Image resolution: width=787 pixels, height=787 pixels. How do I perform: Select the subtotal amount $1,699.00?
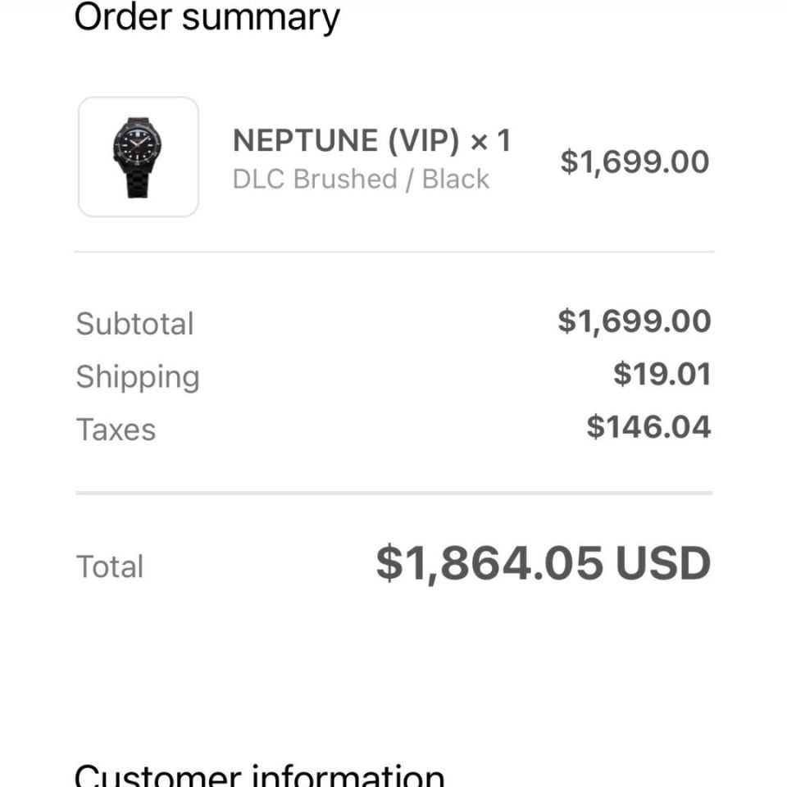tap(634, 321)
